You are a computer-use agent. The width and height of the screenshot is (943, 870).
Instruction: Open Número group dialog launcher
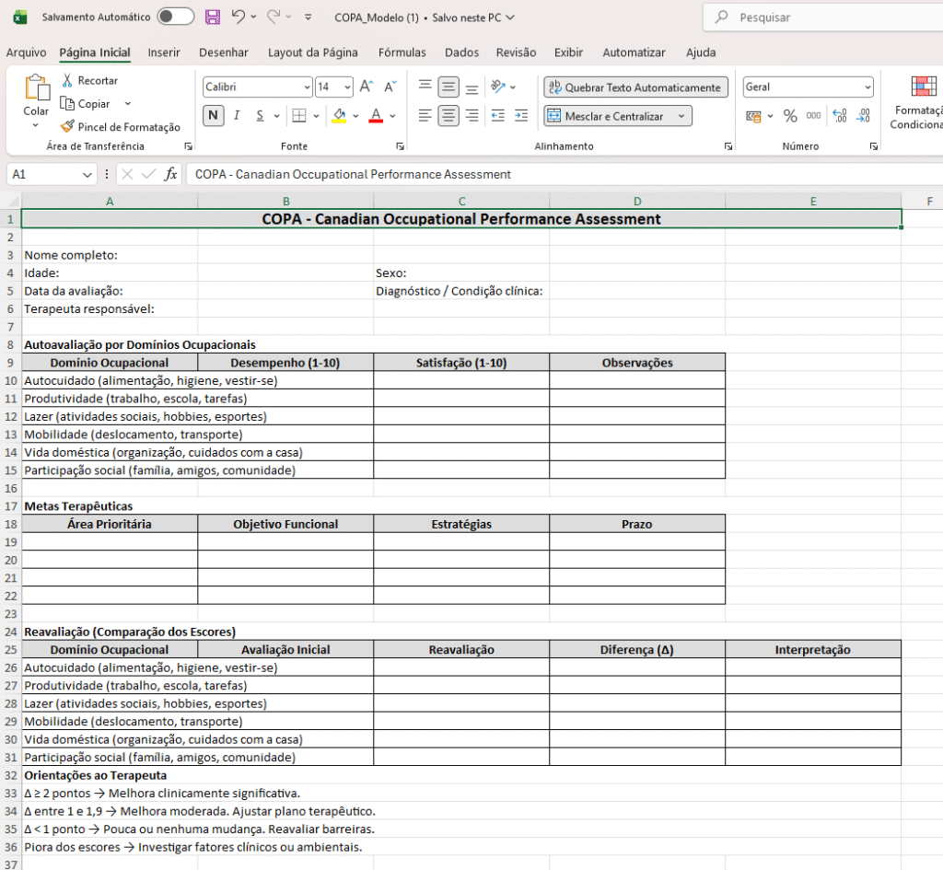click(x=874, y=146)
